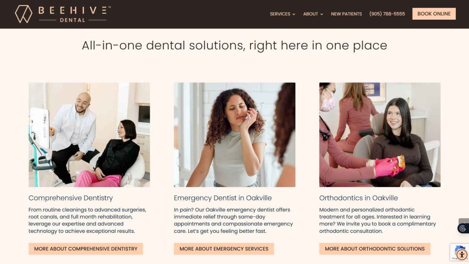Click the Comprehensive Dentistry heading

click(x=71, y=198)
